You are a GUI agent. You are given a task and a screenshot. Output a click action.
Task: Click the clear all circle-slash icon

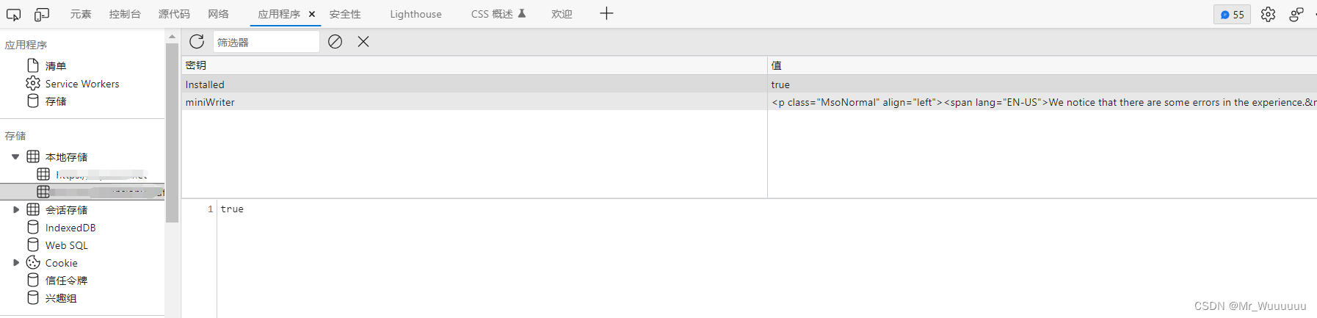[x=335, y=42]
